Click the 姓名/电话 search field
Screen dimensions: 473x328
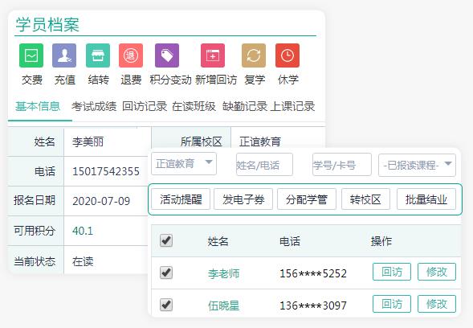point(264,165)
